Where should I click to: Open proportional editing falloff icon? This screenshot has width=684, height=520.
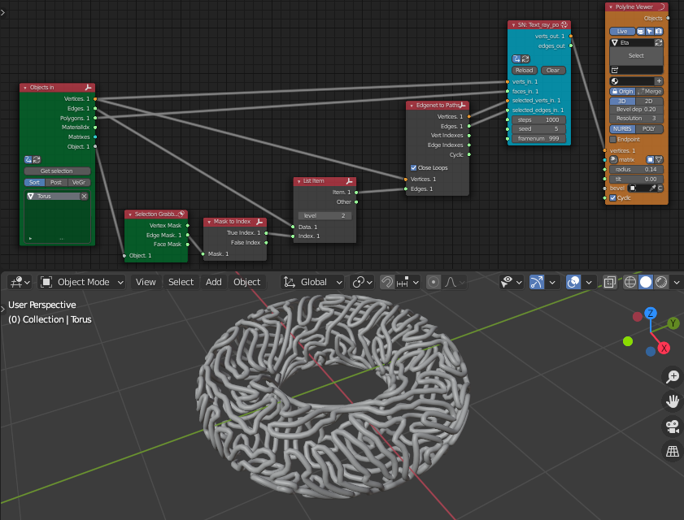[449, 282]
